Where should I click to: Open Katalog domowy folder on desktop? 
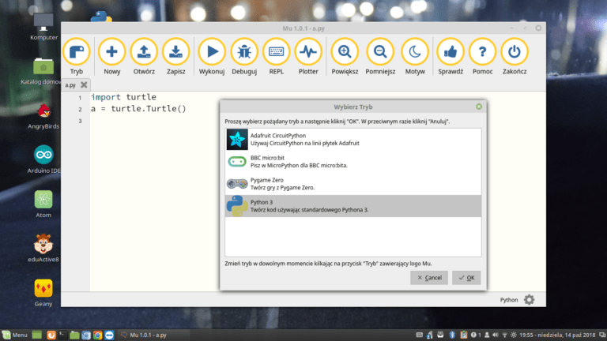43,72
